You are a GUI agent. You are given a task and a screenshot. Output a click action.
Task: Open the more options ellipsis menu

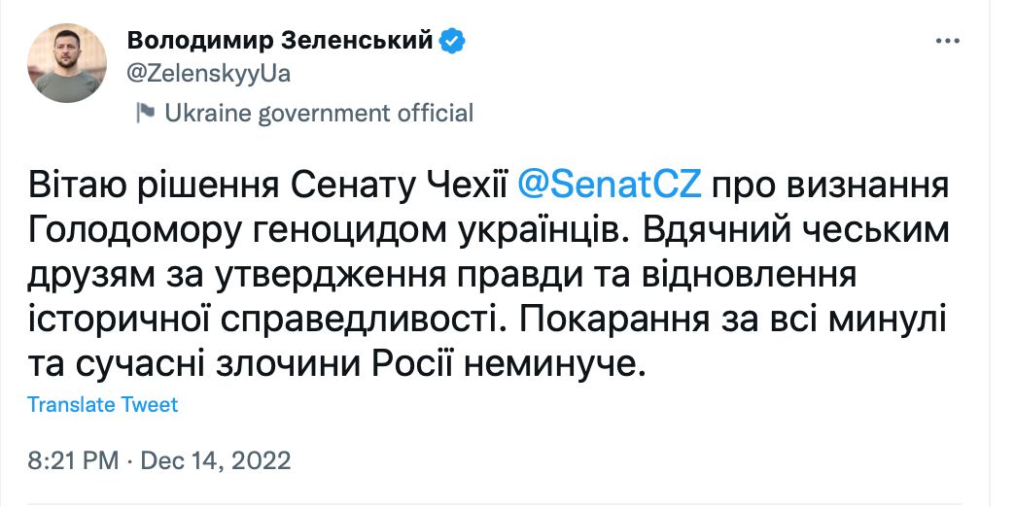point(948,42)
